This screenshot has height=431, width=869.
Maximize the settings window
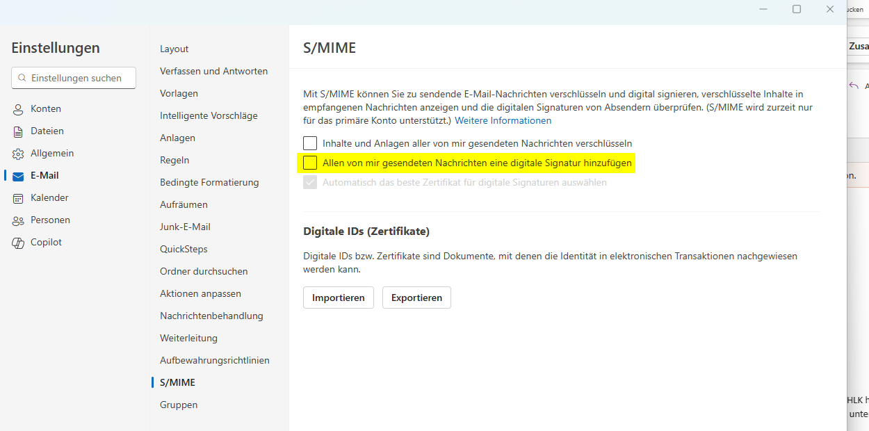pyautogui.click(x=797, y=9)
